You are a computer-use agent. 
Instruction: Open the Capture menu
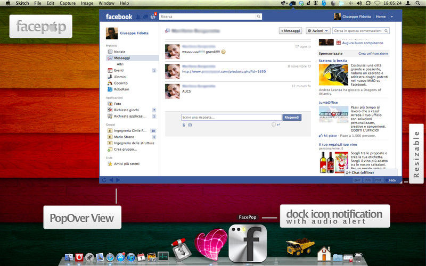(68, 3)
